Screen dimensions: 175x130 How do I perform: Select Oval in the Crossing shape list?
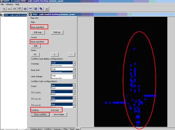click(x=62, y=63)
